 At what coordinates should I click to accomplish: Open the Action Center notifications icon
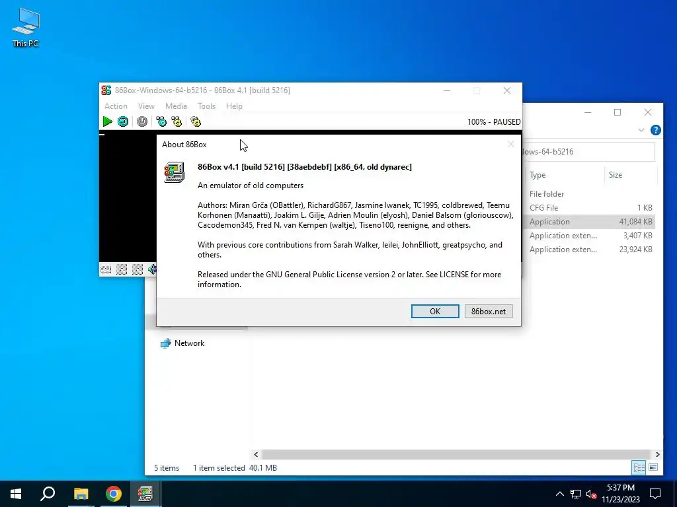tap(655, 494)
